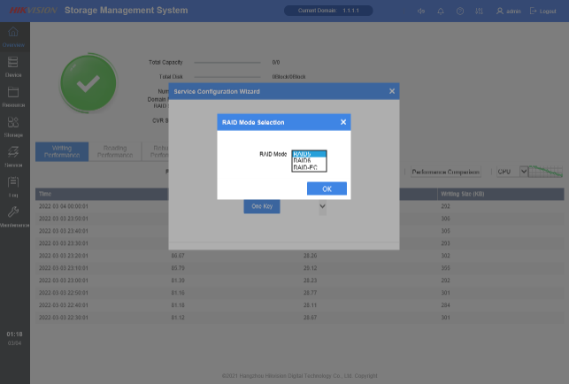Open the Log section icon
This screenshot has width=569, height=384.
click(x=13, y=186)
